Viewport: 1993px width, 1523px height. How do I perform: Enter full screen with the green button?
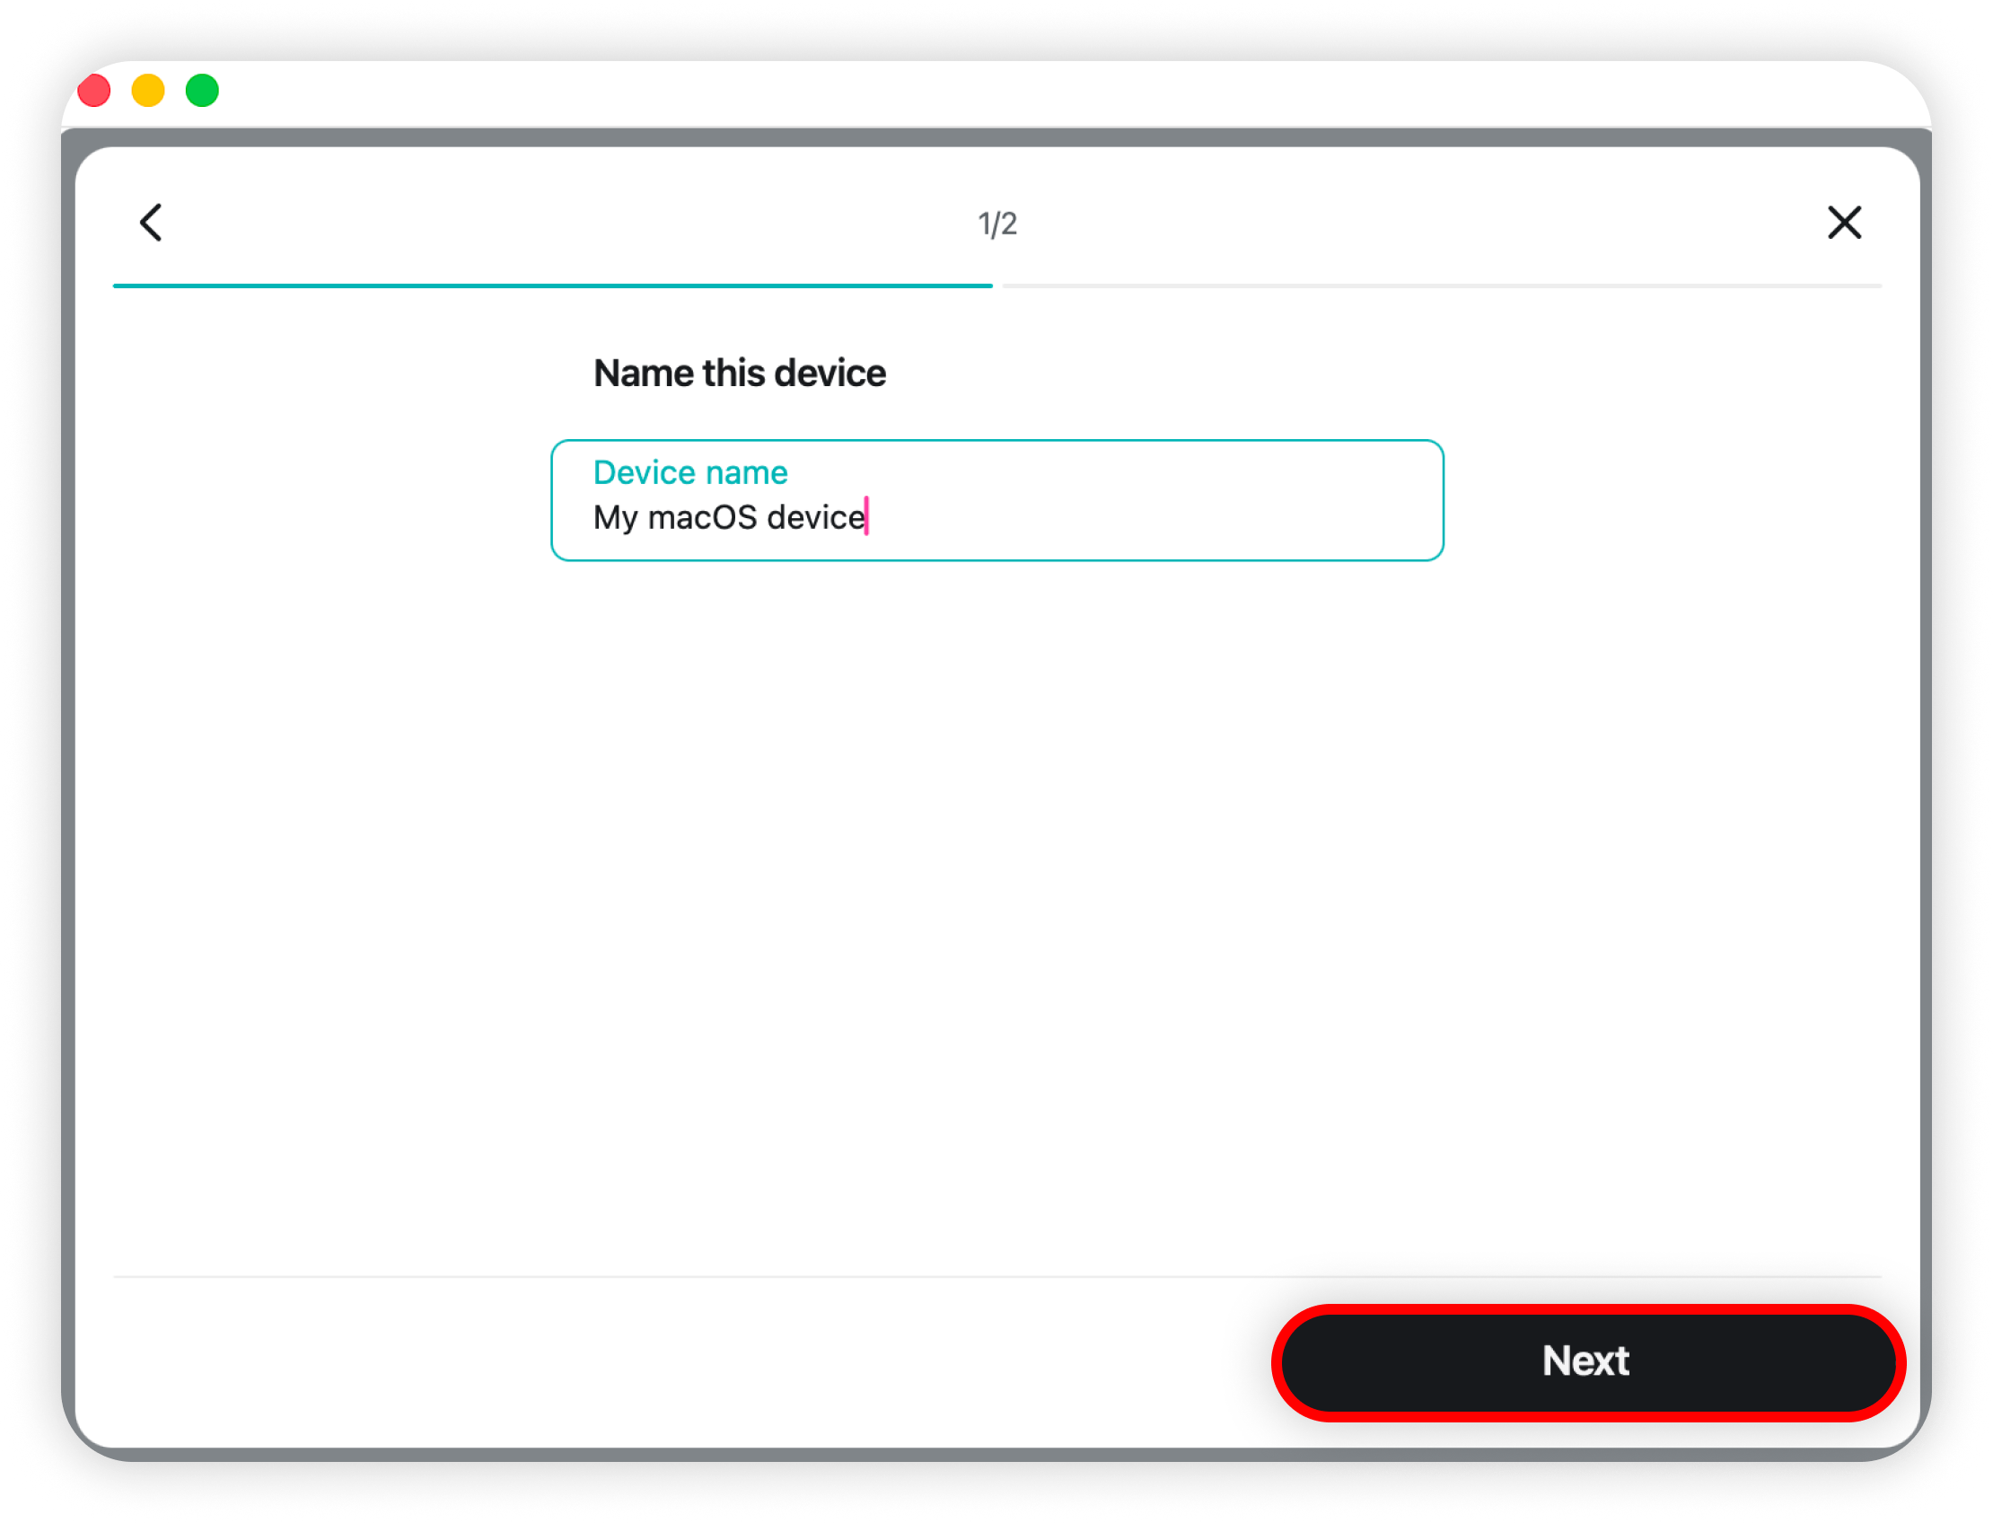(x=202, y=91)
